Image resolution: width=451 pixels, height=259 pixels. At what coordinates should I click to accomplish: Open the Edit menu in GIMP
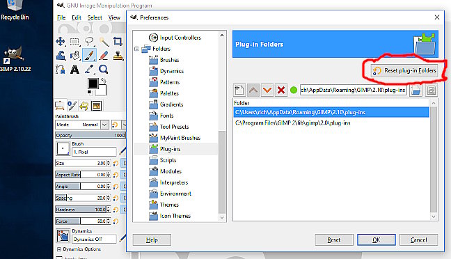pyautogui.click(x=77, y=18)
